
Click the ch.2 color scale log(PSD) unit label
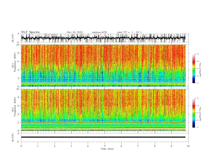tap(200, 114)
